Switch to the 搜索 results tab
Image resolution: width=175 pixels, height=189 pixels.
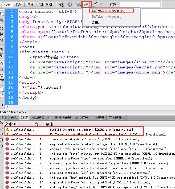(4, 118)
